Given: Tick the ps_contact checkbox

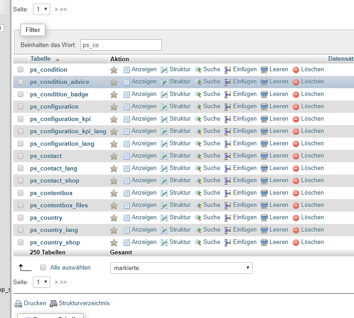Looking at the screenshot, I should click(21, 156).
